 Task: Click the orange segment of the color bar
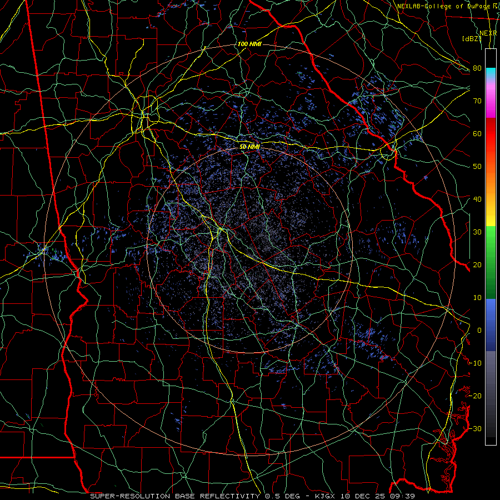point(491,178)
